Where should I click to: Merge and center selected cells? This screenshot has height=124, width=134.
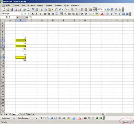57,14
